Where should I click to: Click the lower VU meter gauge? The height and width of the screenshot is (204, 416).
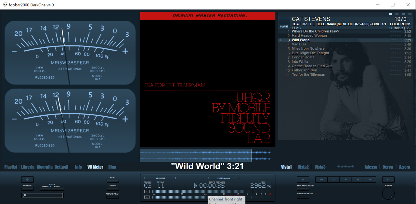70,121
